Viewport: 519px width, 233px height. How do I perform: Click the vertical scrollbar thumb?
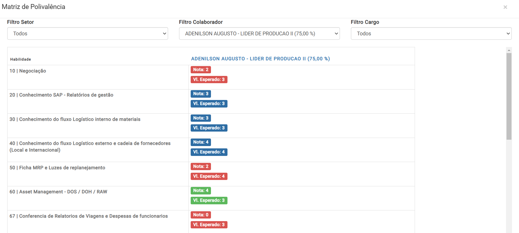(509, 96)
